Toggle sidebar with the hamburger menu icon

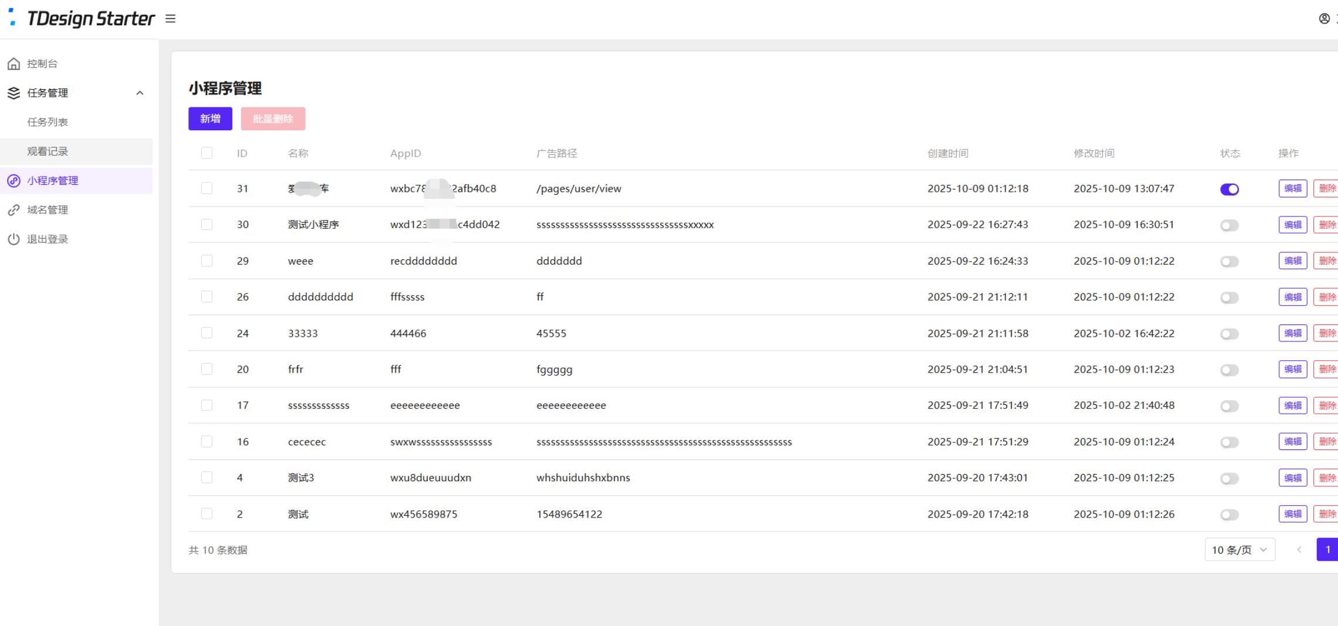[170, 19]
